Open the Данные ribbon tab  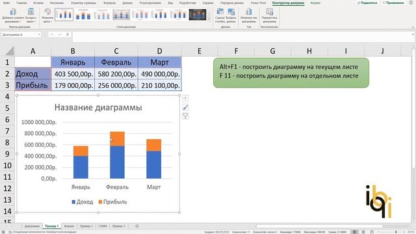click(127, 3)
